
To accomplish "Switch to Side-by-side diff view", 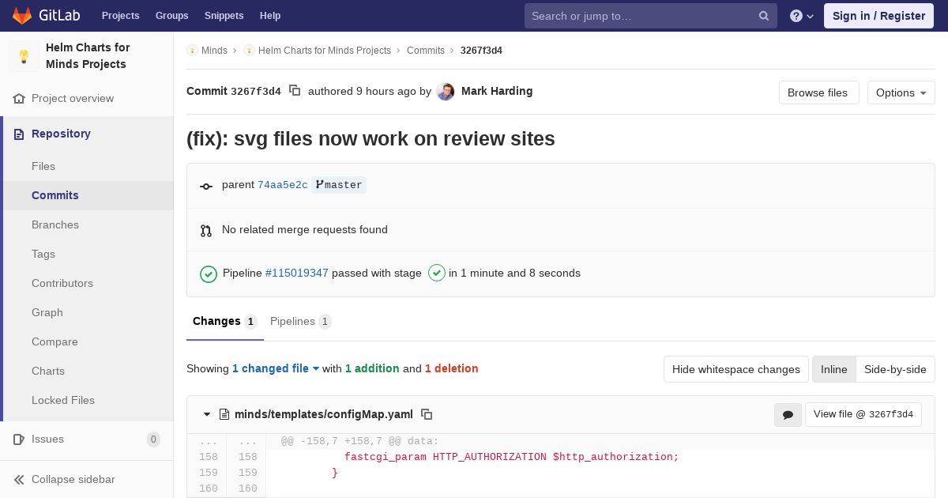I will (x=894, y=369).
